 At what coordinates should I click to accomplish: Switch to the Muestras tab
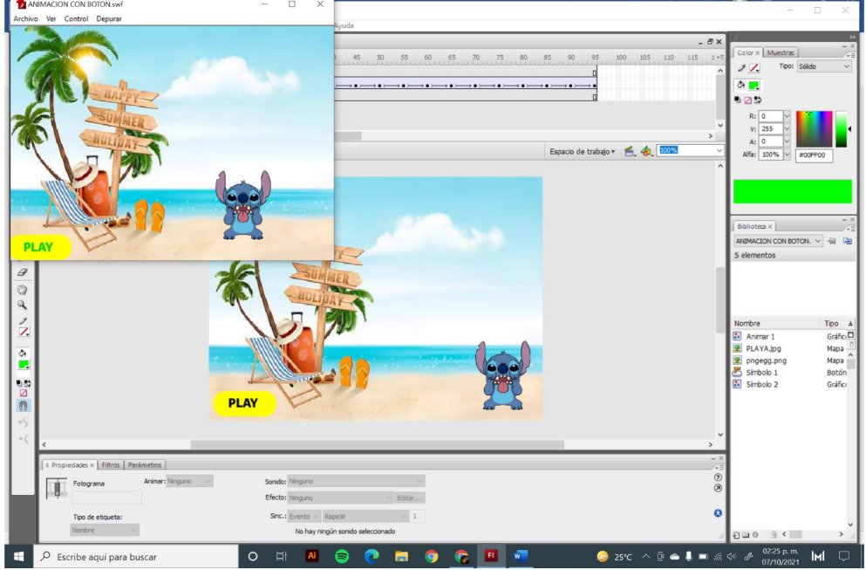(x=781, y=53)
